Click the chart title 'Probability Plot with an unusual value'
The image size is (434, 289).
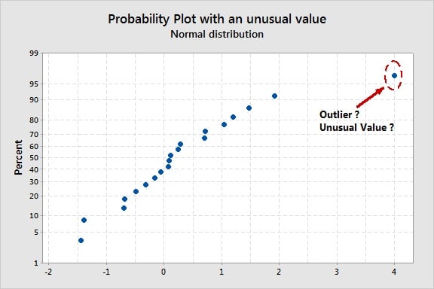click(x=217, y=19)
